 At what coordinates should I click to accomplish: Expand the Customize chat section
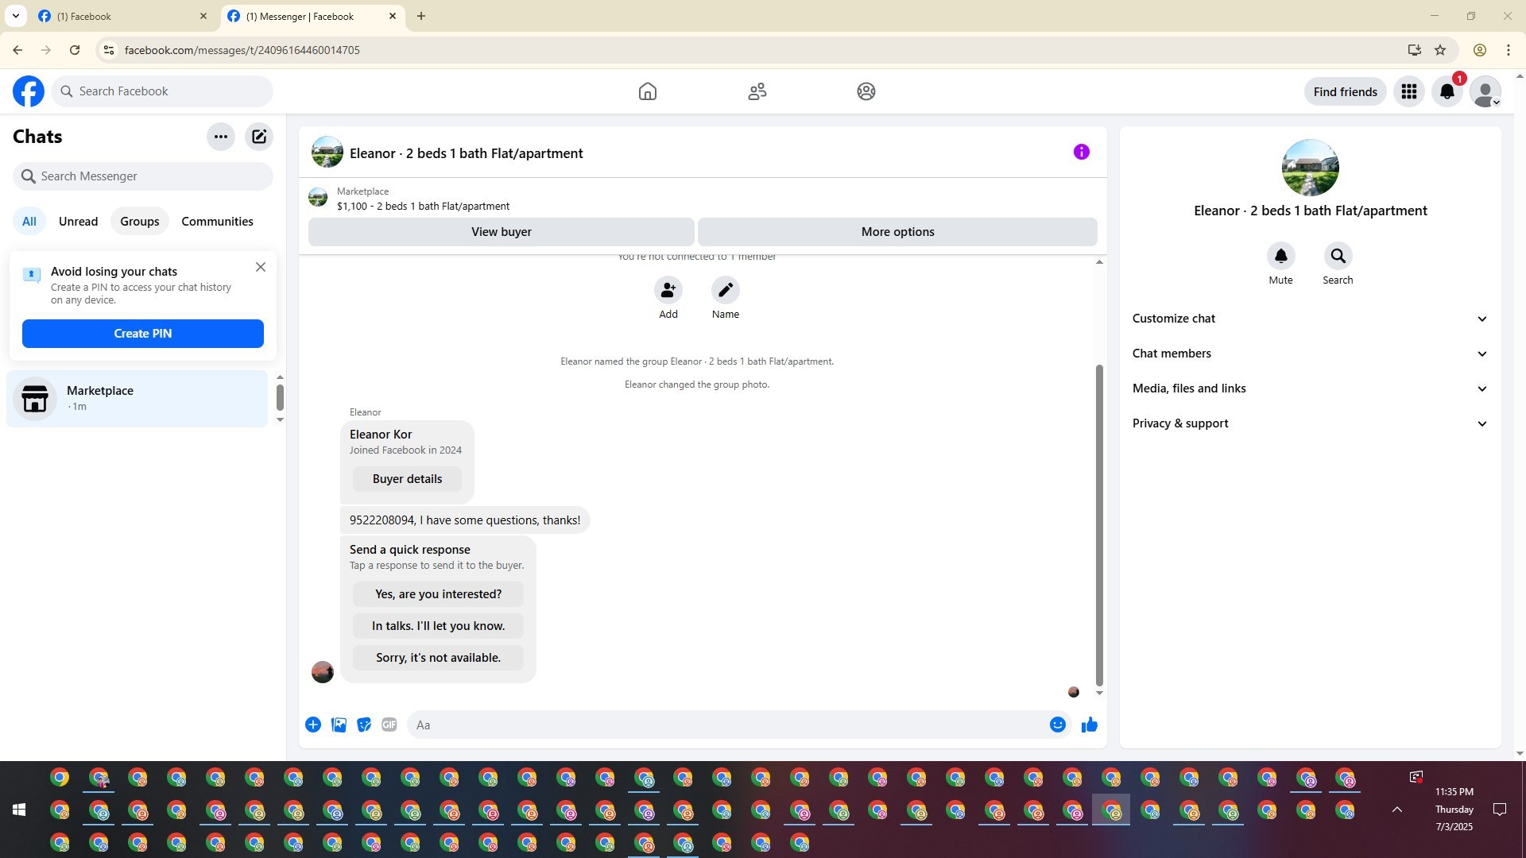[1310, 319]
